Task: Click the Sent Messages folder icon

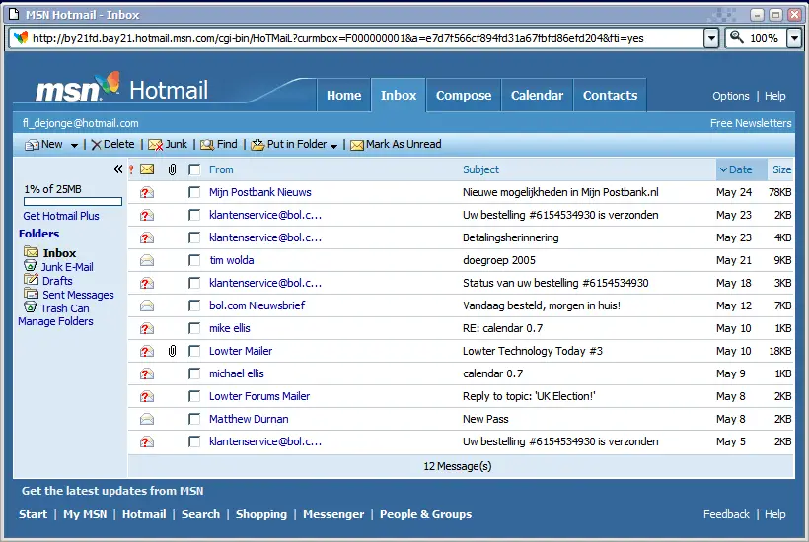Action: pos(31,294)
